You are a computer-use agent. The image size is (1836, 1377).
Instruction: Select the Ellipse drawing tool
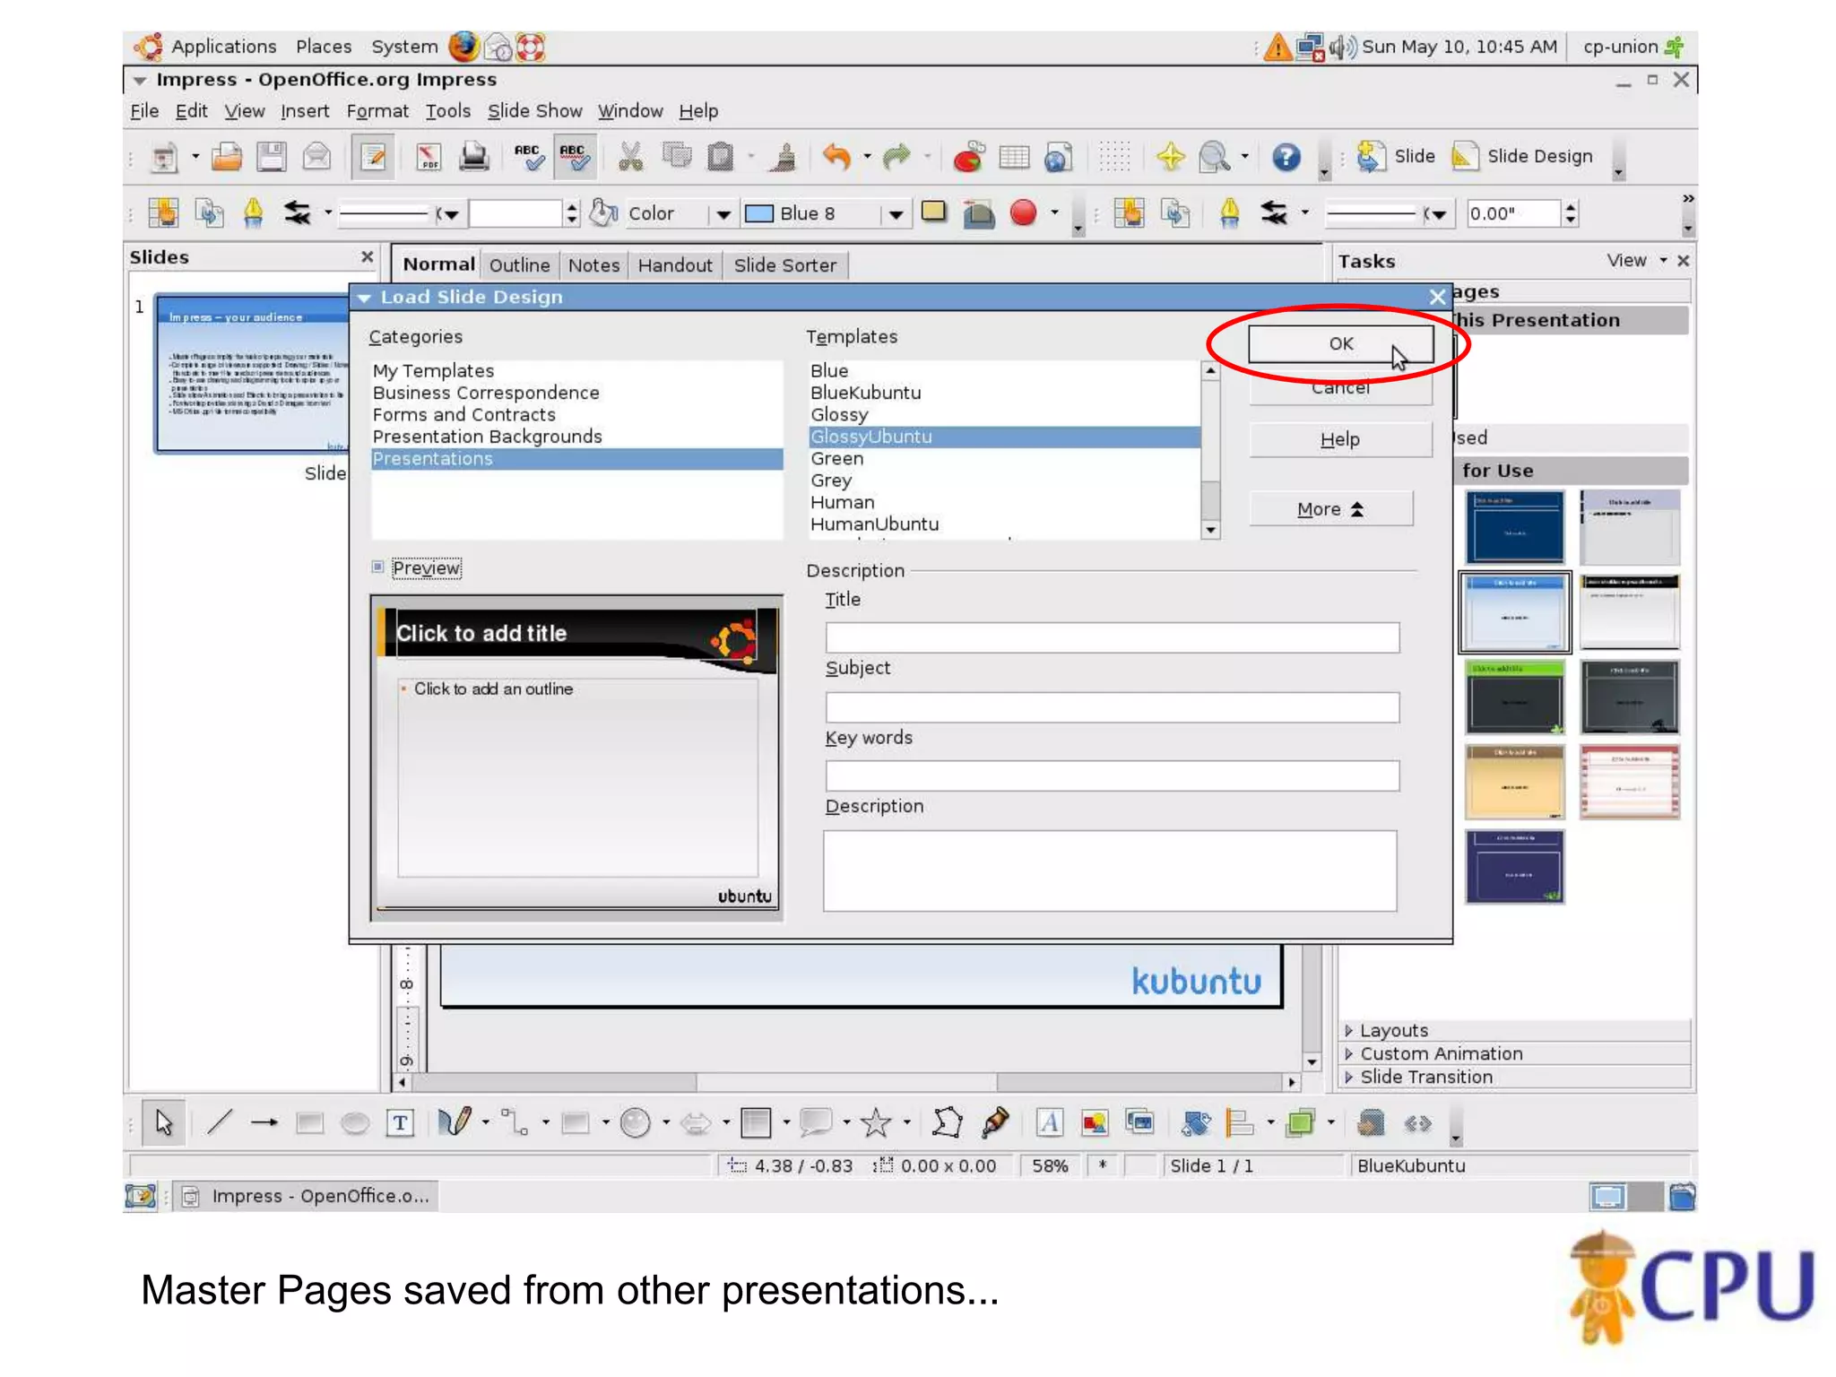355,1122
